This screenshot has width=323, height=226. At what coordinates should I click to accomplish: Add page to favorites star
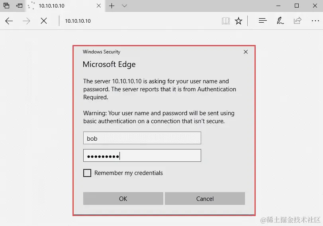pyautogui.click(x=239, y=21)
